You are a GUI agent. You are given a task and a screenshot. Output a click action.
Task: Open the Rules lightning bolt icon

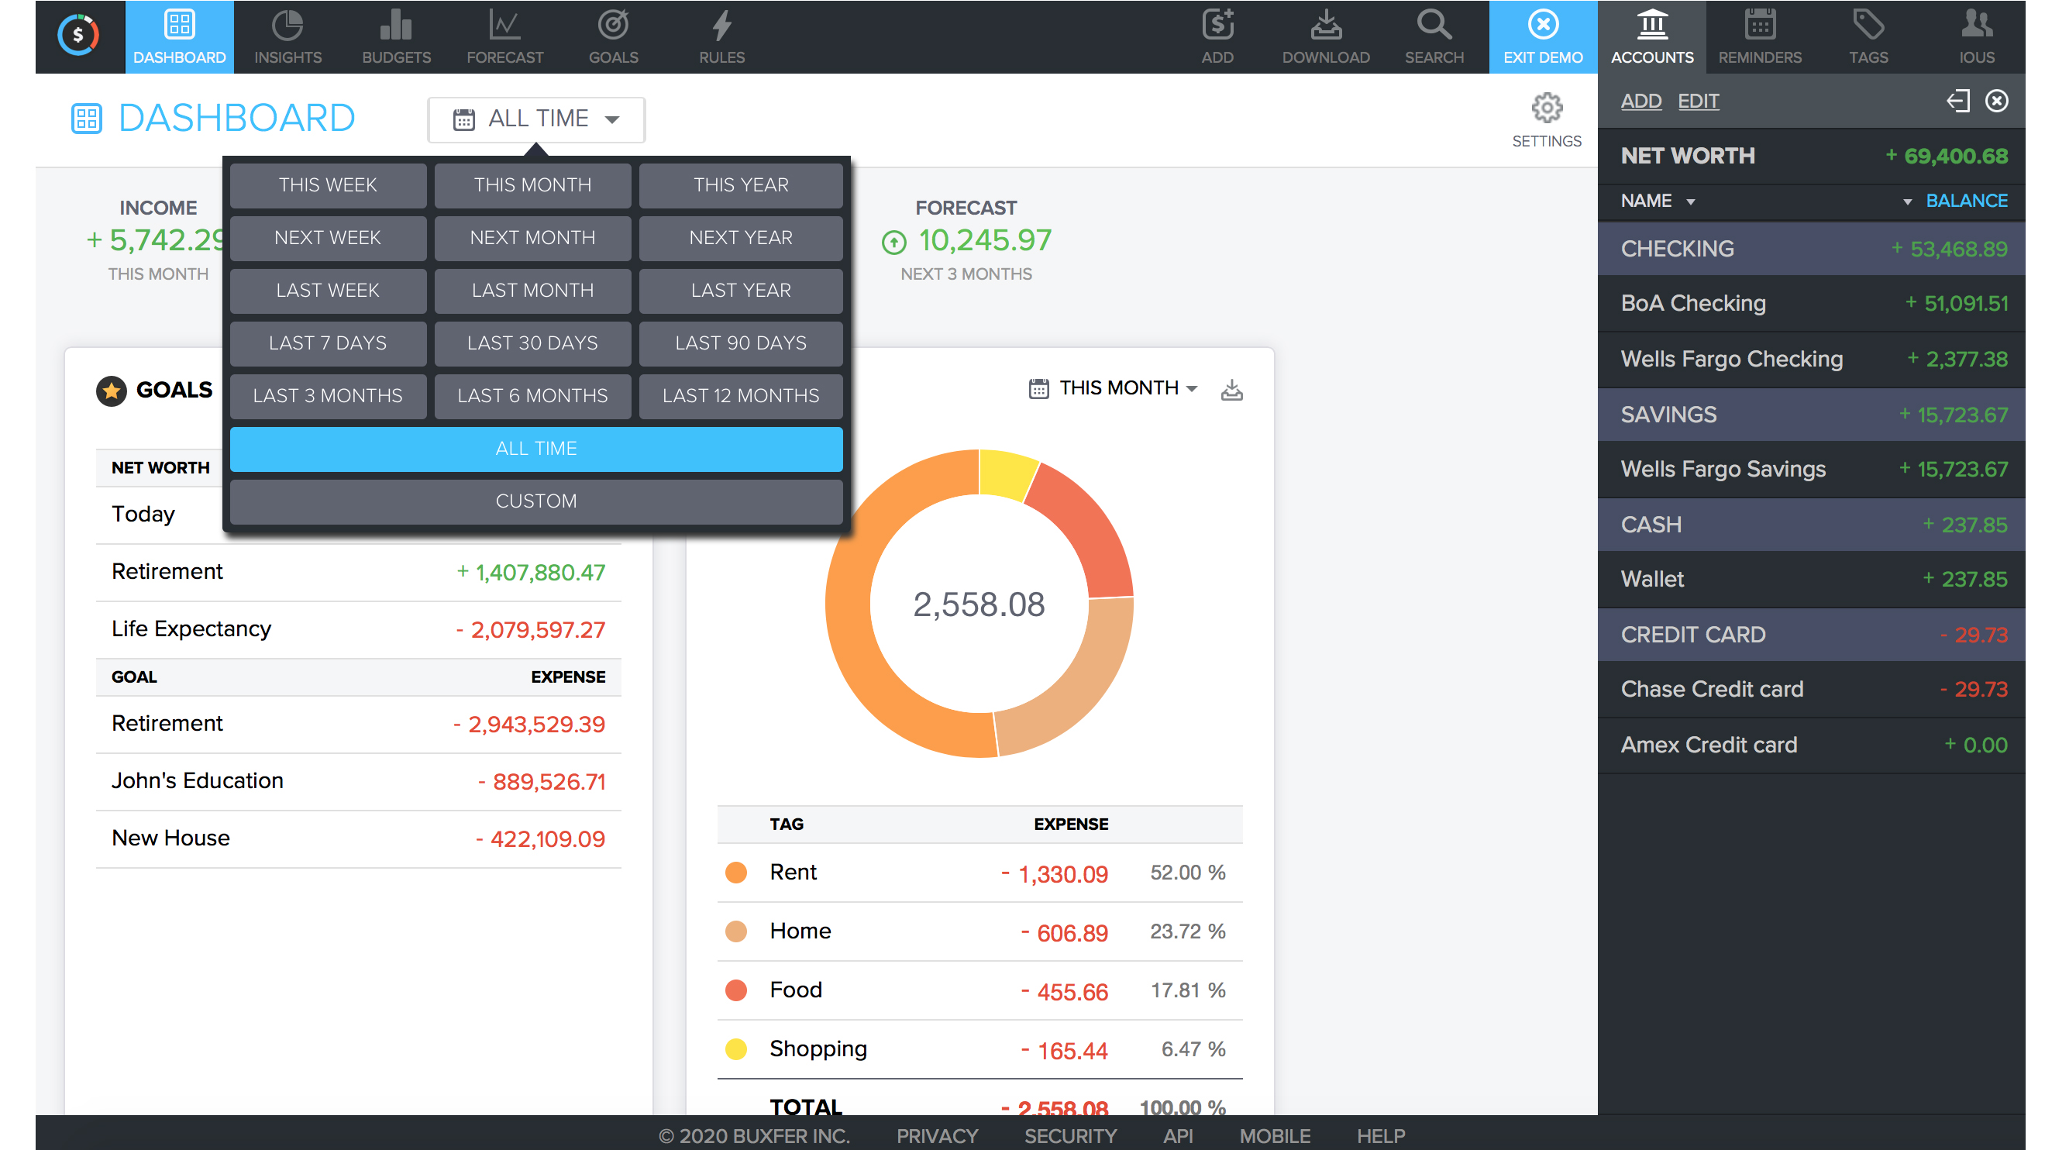[721, 26]
